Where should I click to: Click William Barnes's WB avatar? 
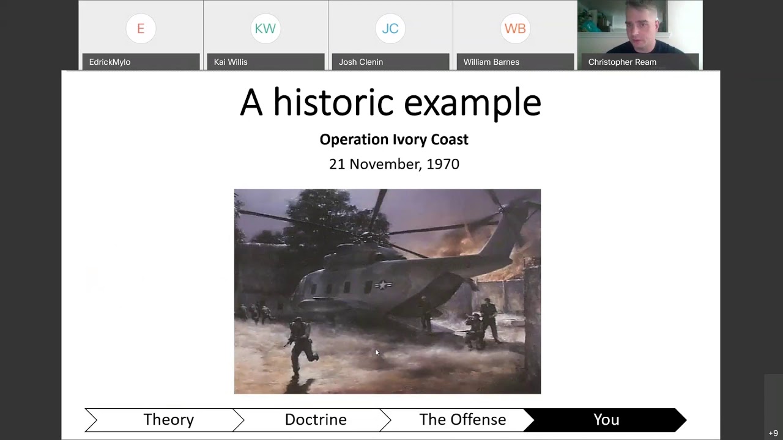515,29
